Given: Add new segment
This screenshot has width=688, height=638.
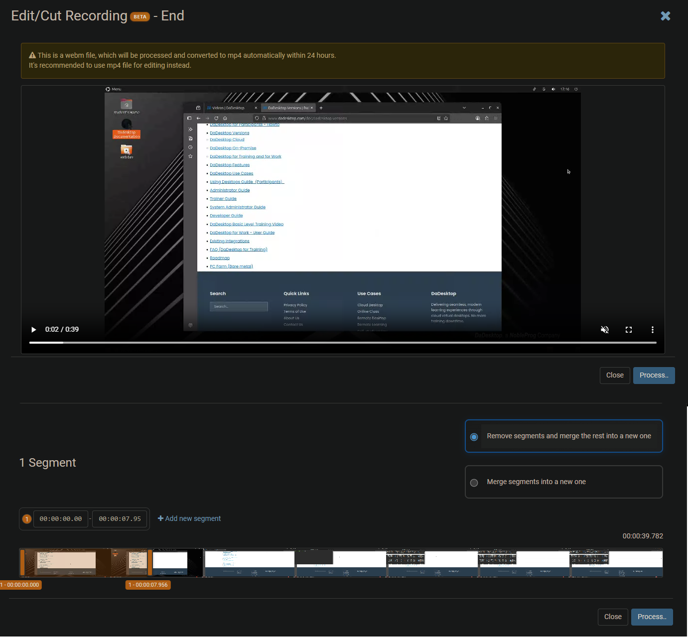Looking at the screenshot, I should [x=189, y=518].
